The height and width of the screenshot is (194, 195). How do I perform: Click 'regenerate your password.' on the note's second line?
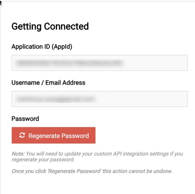pos(43,160)
